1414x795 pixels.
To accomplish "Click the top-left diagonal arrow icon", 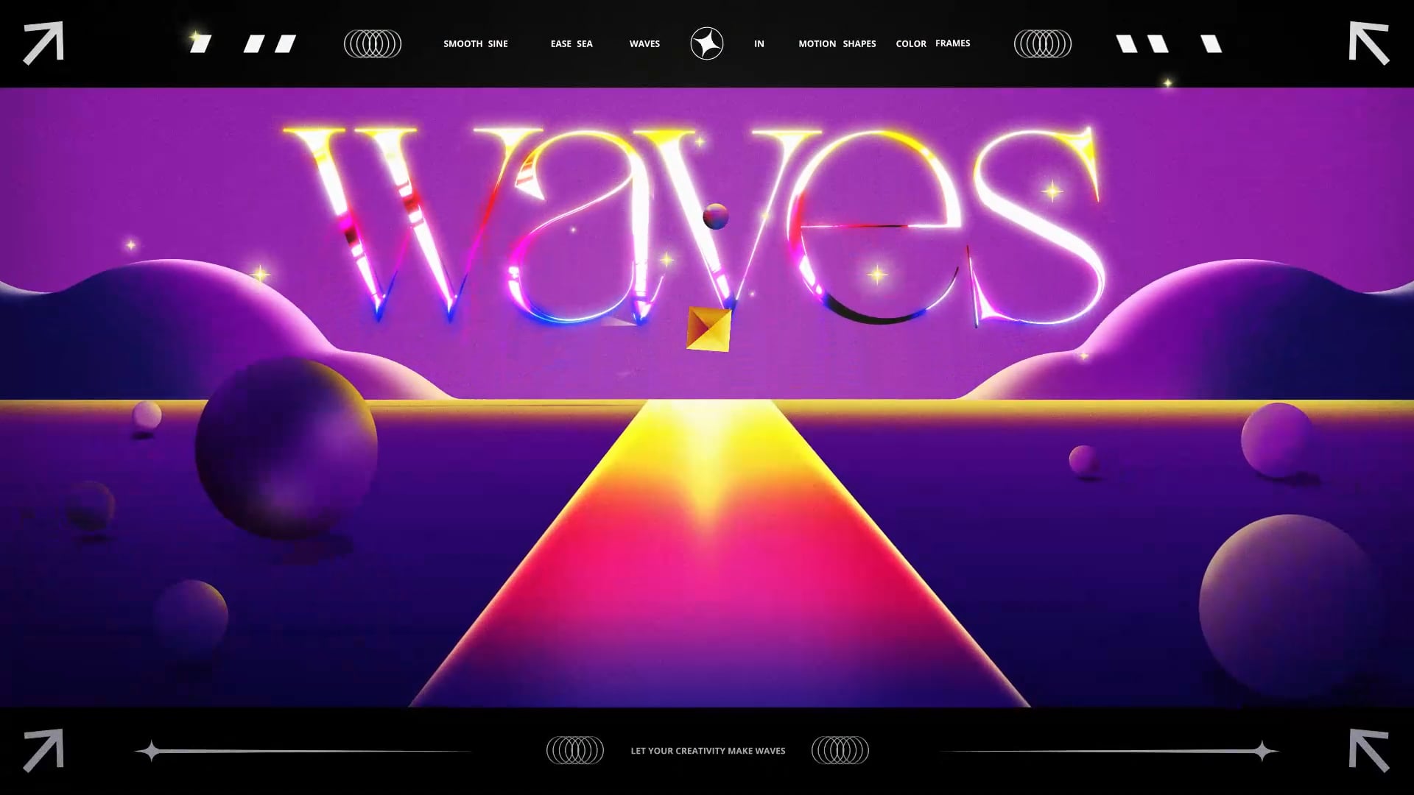I will click(x=43, y=43).
